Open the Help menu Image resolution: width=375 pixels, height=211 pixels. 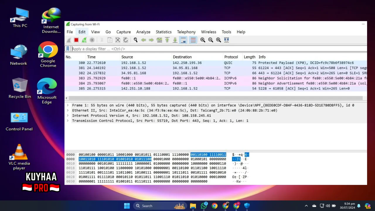[241, 32]
